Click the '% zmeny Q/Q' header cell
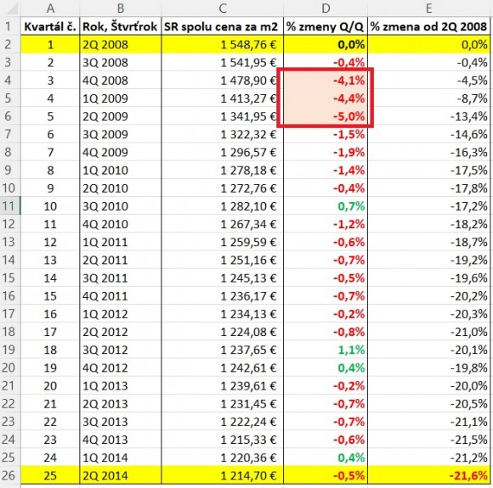 point(326,26)
